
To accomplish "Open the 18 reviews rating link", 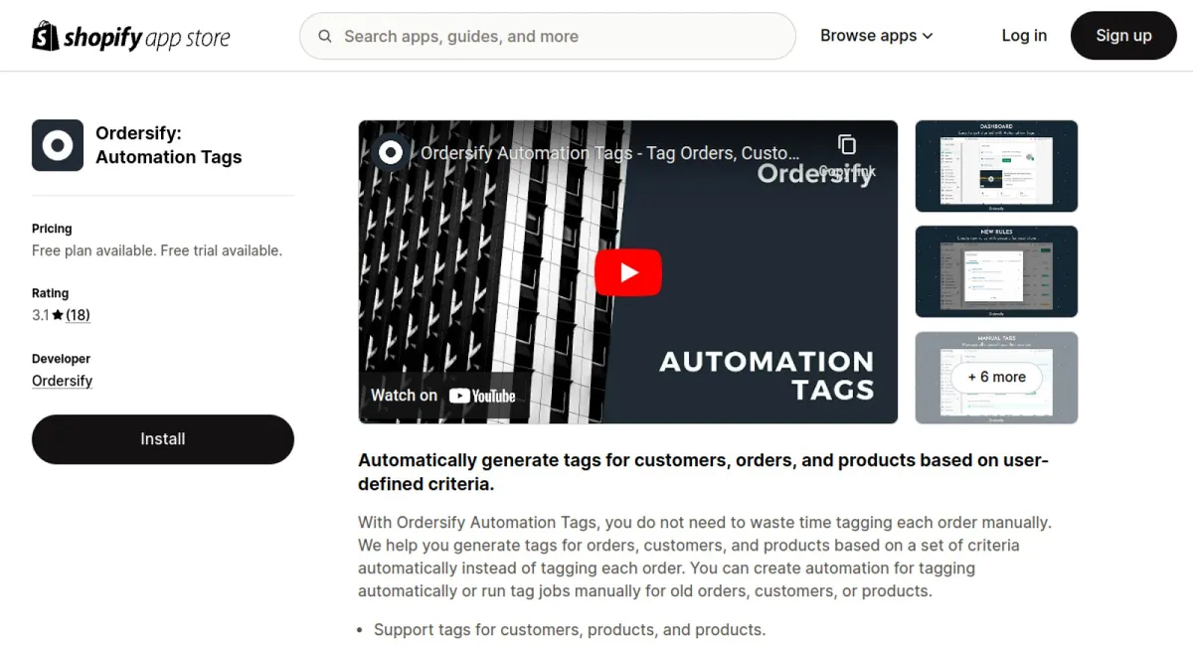I will pos(78,315).
